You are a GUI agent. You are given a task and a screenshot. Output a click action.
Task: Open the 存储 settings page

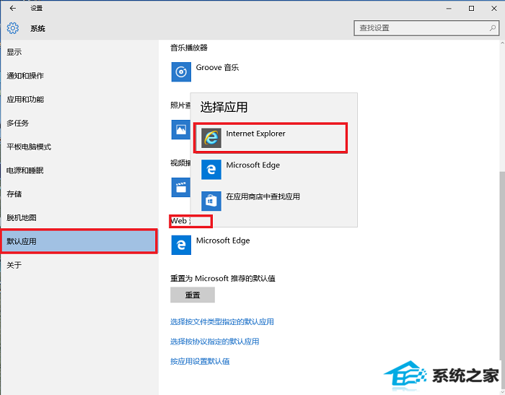[x=79, y=194]
